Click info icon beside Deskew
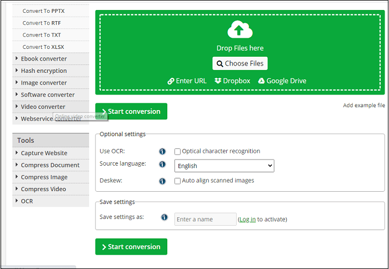Screen dimensions: 389x269 click(x=163, y=181)
